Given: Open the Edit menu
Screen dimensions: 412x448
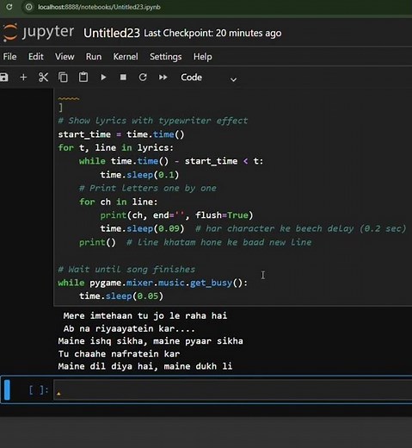Looking at the screenshot, I should click(36, 57).
